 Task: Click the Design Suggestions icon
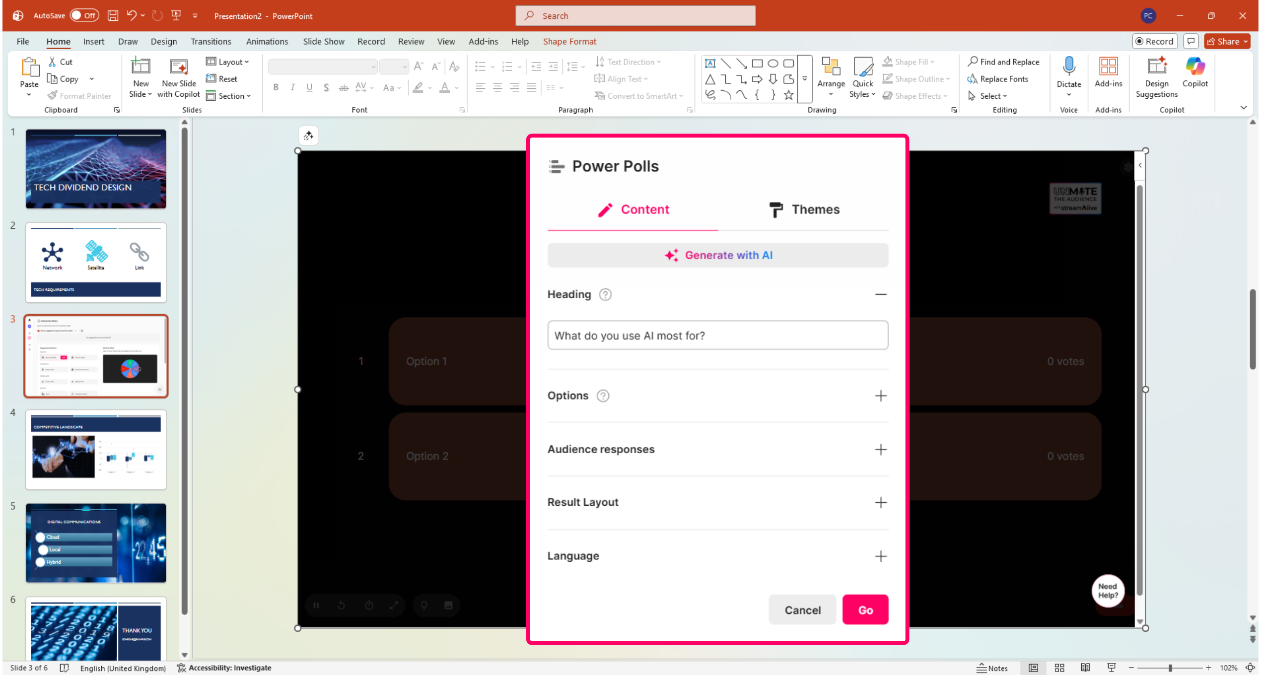click(x=1156, y=67)
